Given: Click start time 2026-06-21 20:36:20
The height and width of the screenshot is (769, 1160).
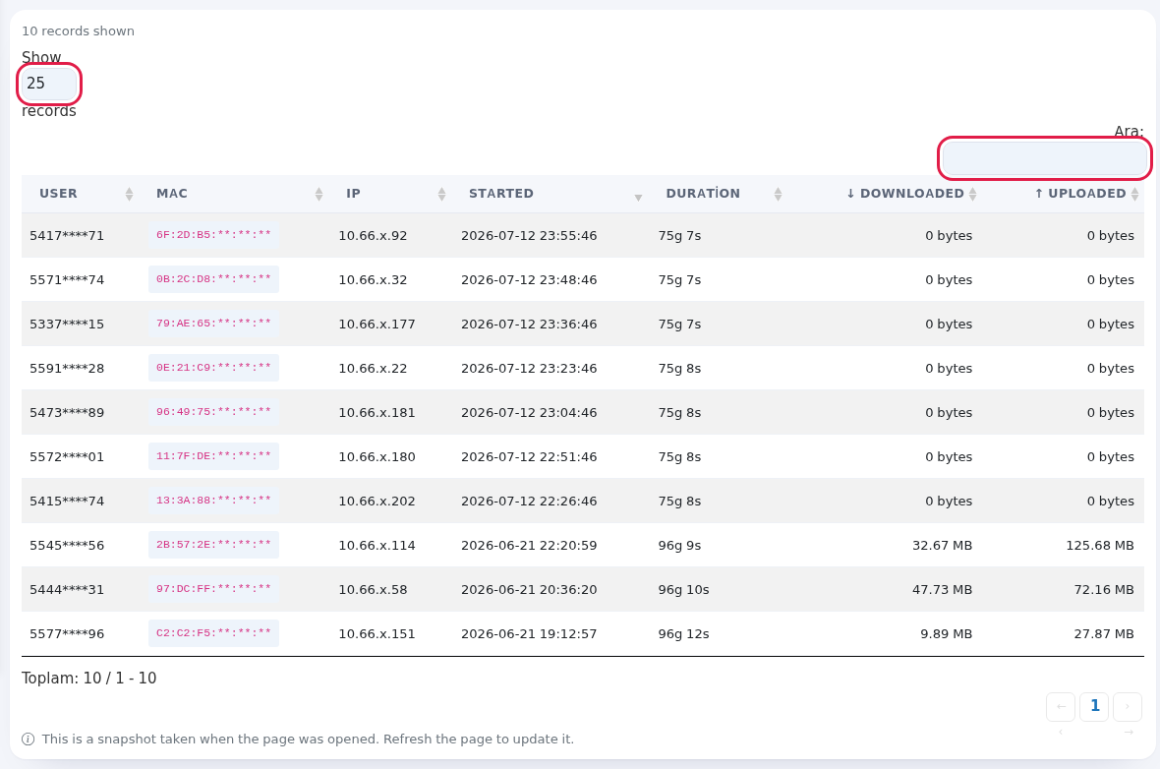Looking at the screenshot, I should 529,590.
